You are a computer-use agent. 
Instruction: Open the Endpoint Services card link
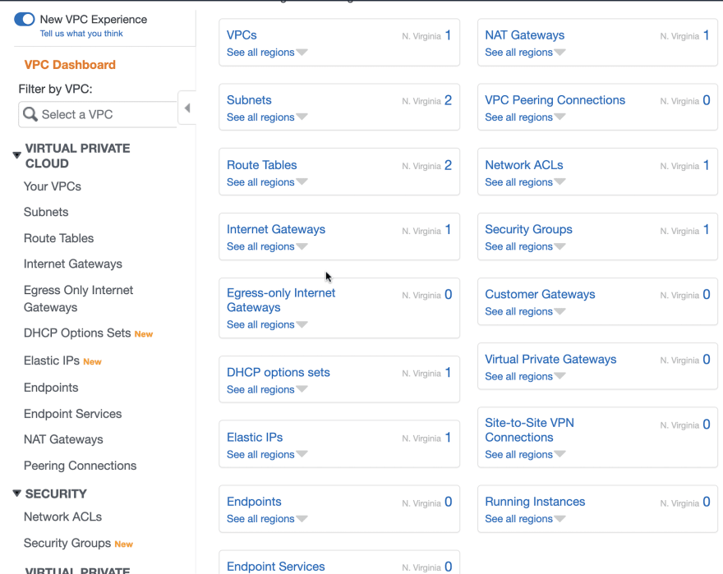click(x=276, y=566)
